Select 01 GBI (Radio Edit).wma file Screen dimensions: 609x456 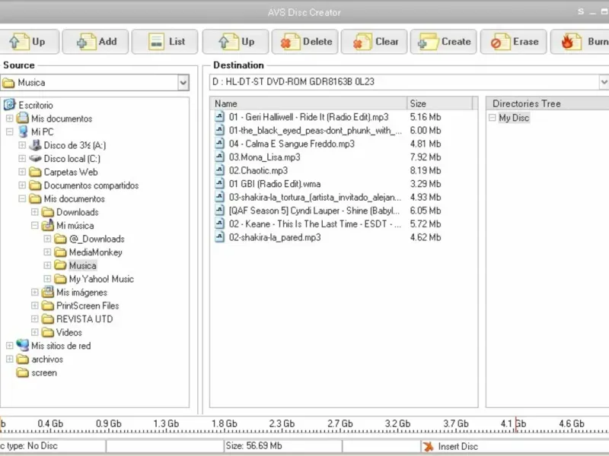point(275,184)
